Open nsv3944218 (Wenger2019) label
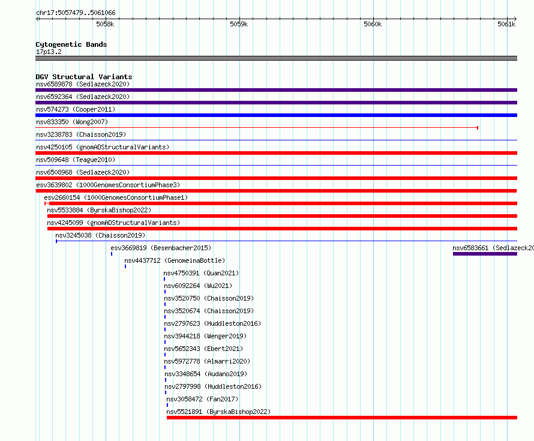The image size is (534, 441). 205,336
